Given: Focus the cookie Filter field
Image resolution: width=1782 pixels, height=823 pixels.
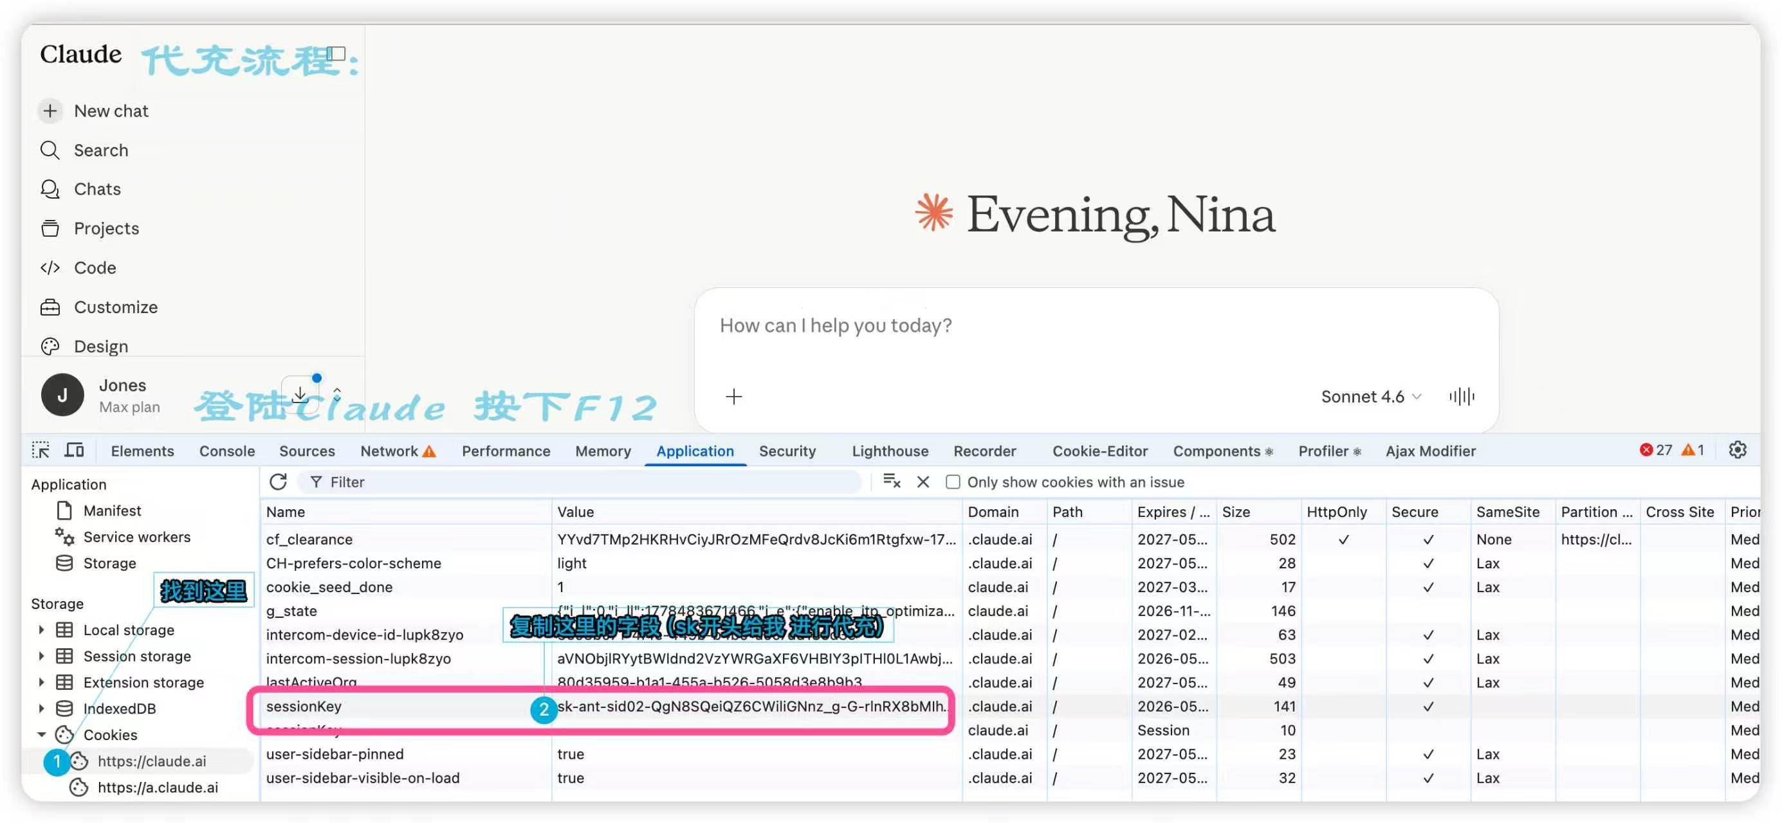Looking at the screenshot, I should coord(580,482).
